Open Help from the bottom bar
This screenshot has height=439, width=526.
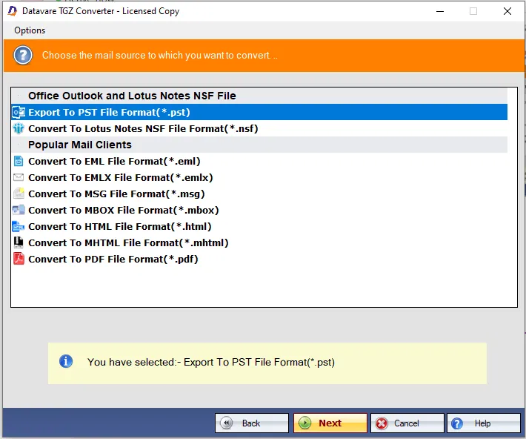(x=483, y=423)
